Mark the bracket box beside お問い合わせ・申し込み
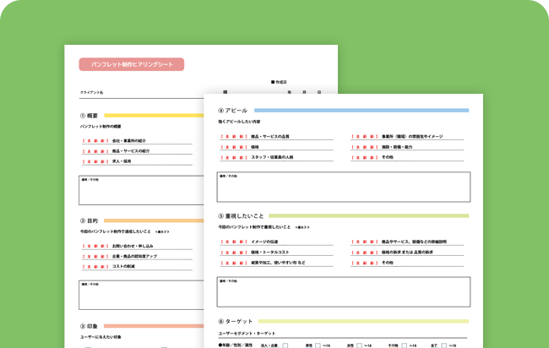This screenshot has width=549, height=348. point(95,246)
